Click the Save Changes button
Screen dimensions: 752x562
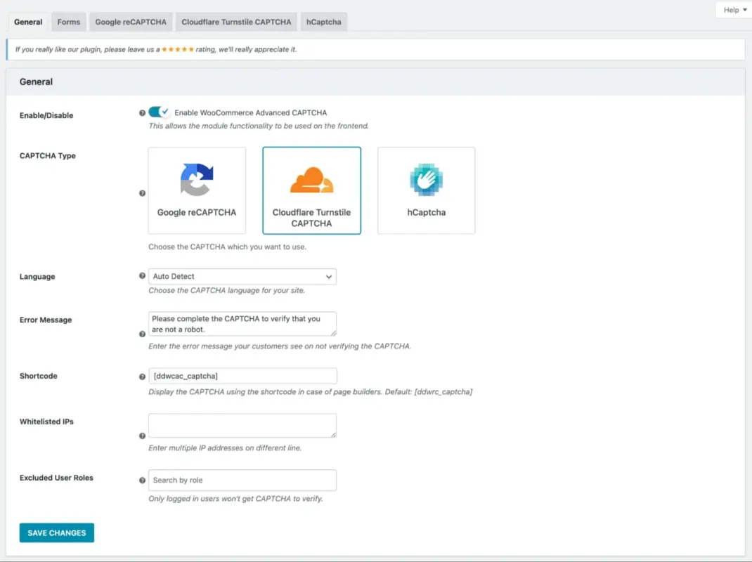[x=57, y=532]
